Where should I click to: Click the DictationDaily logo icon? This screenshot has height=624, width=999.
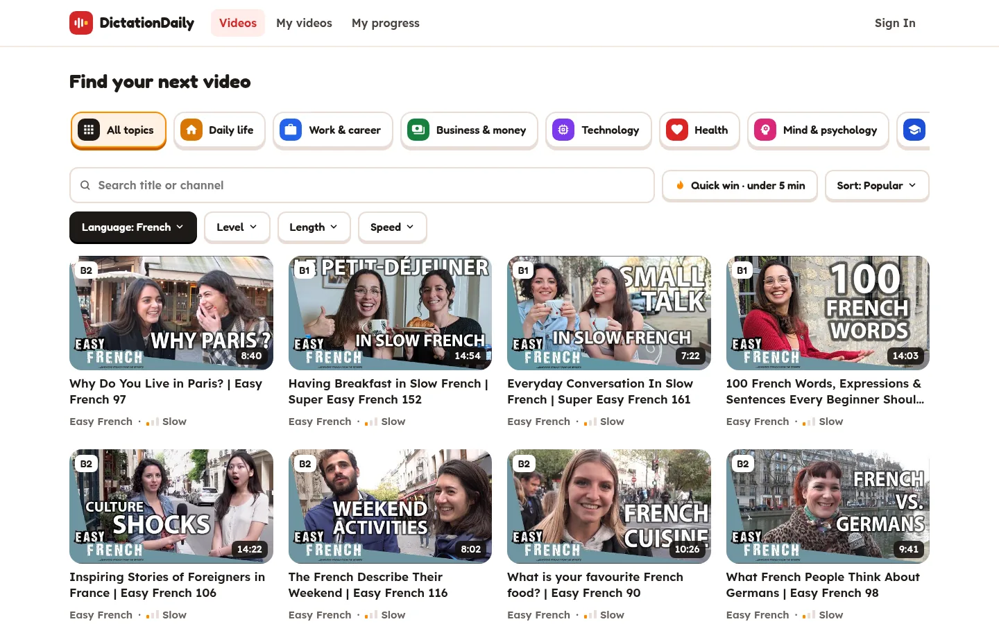81,23
